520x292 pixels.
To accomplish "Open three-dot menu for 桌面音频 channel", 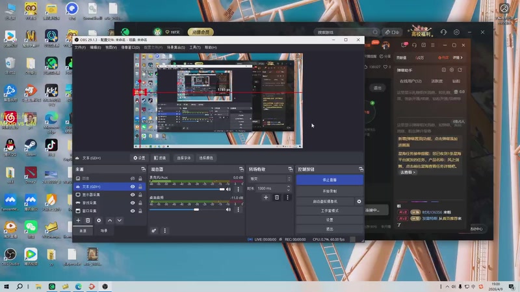I will click(238, 210).
